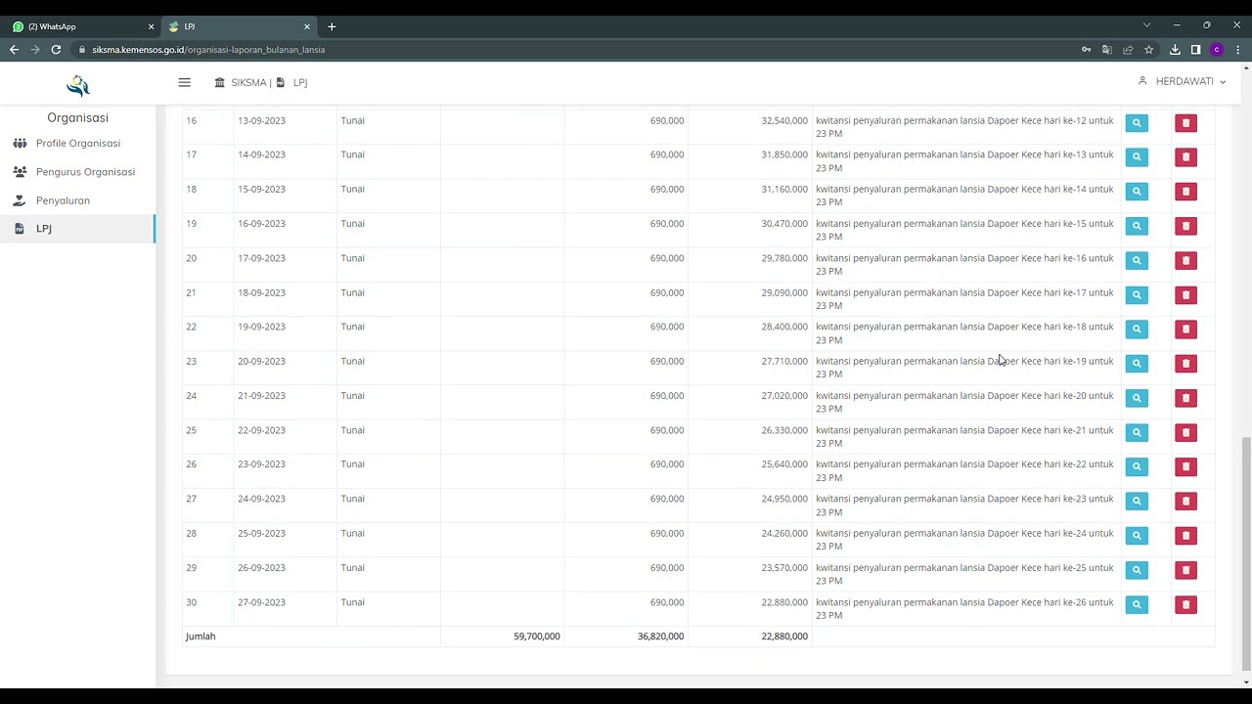Open a new browser tab
Image resolution: width=1252 pixels, height=704 pixels.
[332, 26]
